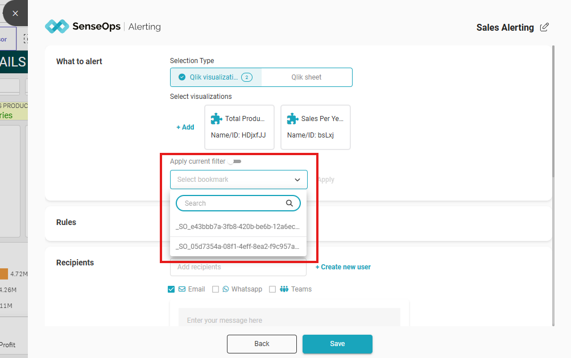Image resolution: width=571 pixels, height=358 pixels.
Task: Click the Alerting text beside SenseOps
Action: point(144,27)
